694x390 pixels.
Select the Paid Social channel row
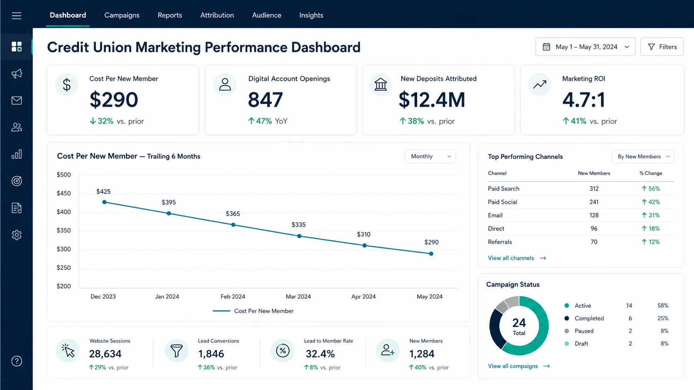[581, 202]
